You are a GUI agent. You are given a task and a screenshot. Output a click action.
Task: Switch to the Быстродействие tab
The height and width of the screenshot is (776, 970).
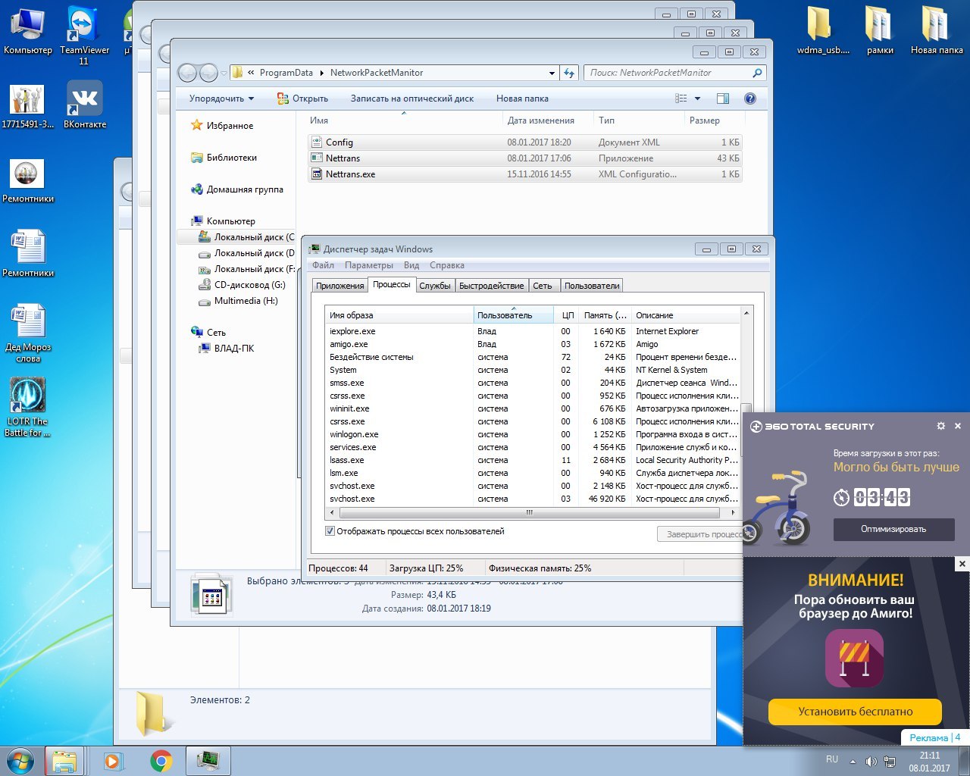[x=491, y=286]
